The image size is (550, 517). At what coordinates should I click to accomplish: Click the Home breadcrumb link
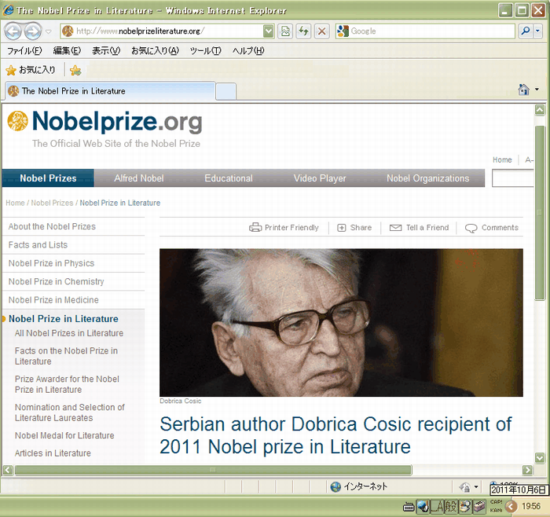(15, 203)
